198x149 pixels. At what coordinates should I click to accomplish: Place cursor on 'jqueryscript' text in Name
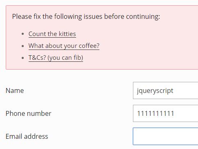click(155, 91)
